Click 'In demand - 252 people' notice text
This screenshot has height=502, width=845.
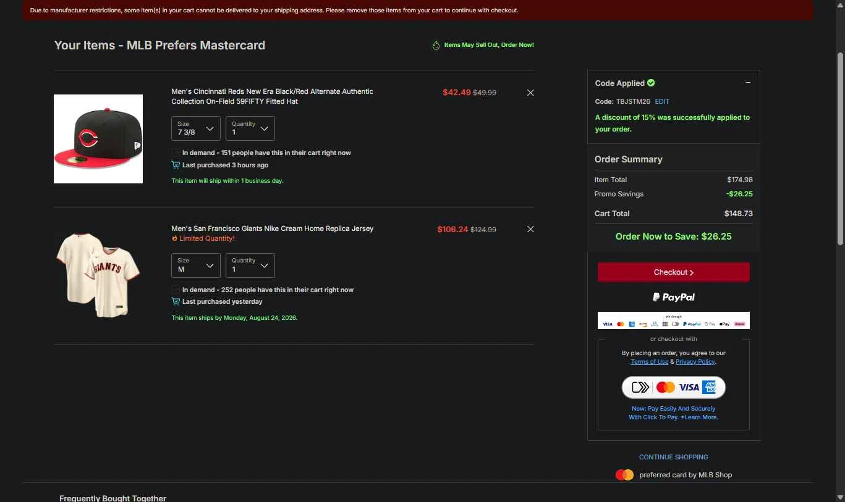(268, 290)
